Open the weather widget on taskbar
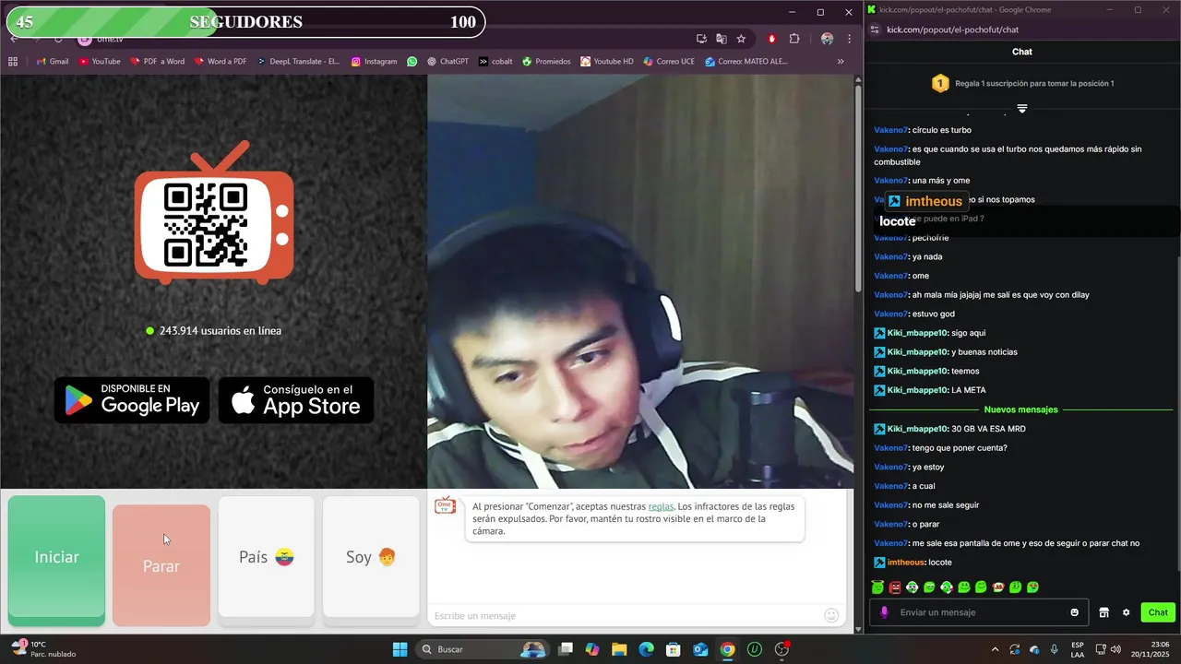 coord(43,649)
